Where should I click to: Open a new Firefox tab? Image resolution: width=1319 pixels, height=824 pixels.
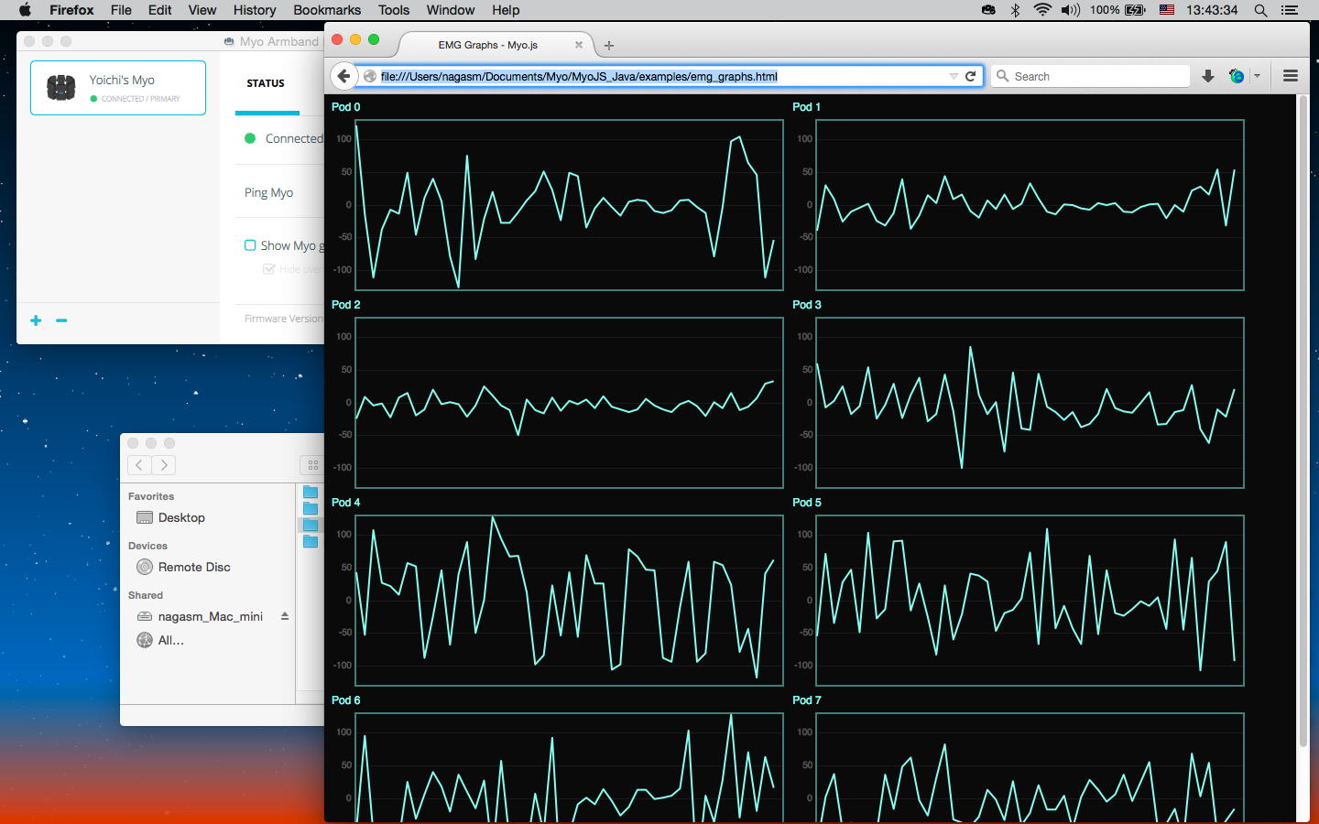tap(609, 45)
